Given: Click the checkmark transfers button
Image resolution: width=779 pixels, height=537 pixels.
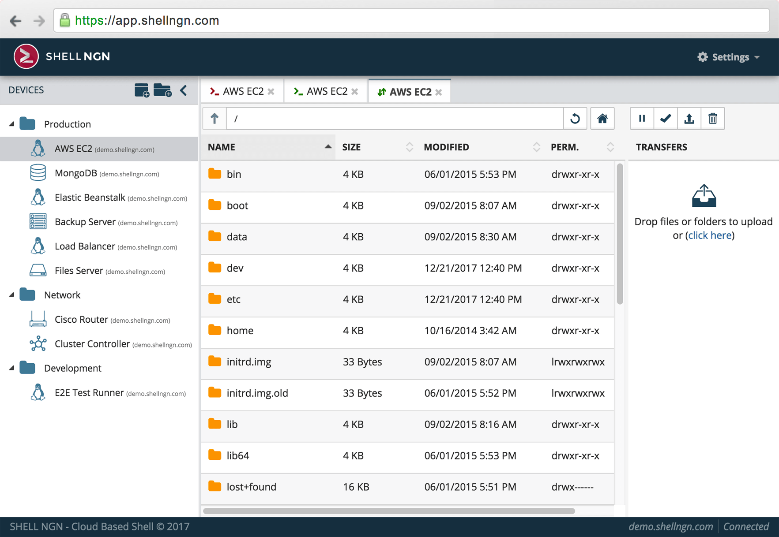Looking at the screenshot, I should tap(666, 119).
